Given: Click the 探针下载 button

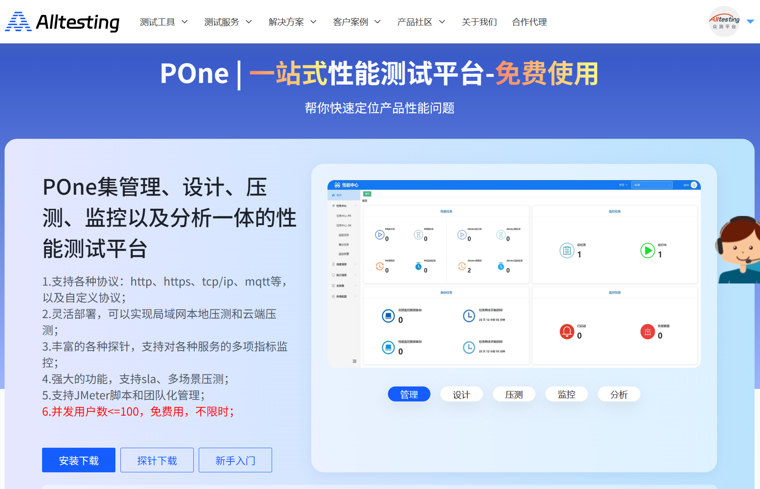Looking at the screenshot, I should coord(157,460).
